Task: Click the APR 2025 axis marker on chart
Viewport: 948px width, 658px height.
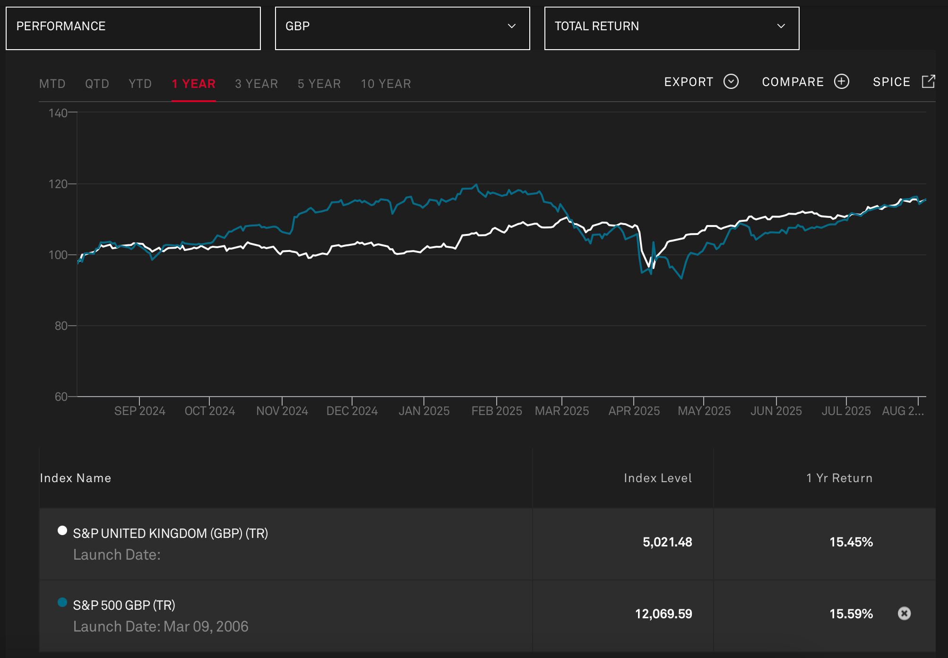Action: pos(634,411)
